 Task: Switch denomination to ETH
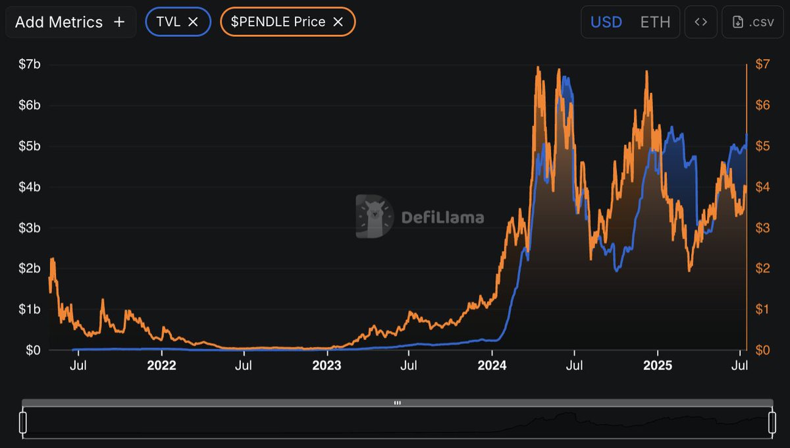coord(655,22)
